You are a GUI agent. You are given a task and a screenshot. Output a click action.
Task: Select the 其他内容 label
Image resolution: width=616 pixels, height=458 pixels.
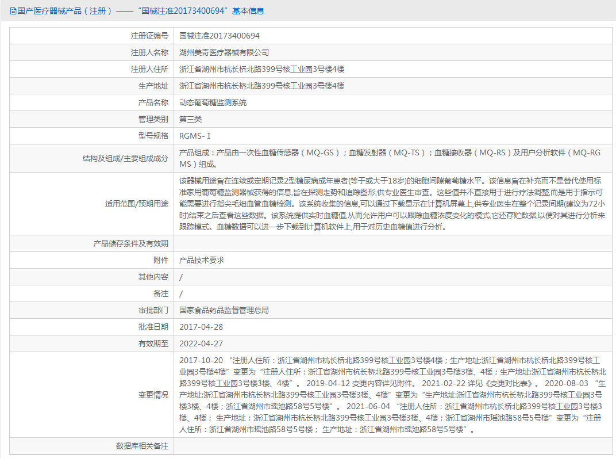(x=153, y=277)
